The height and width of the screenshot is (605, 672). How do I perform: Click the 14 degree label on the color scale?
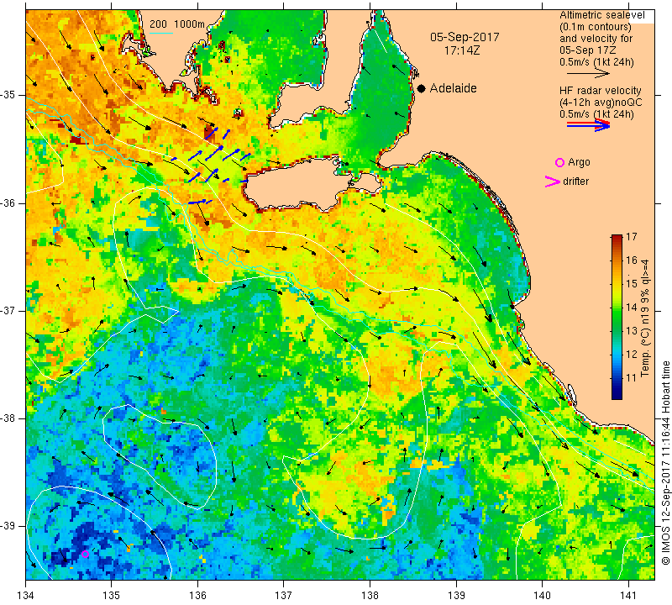(632, 307)
